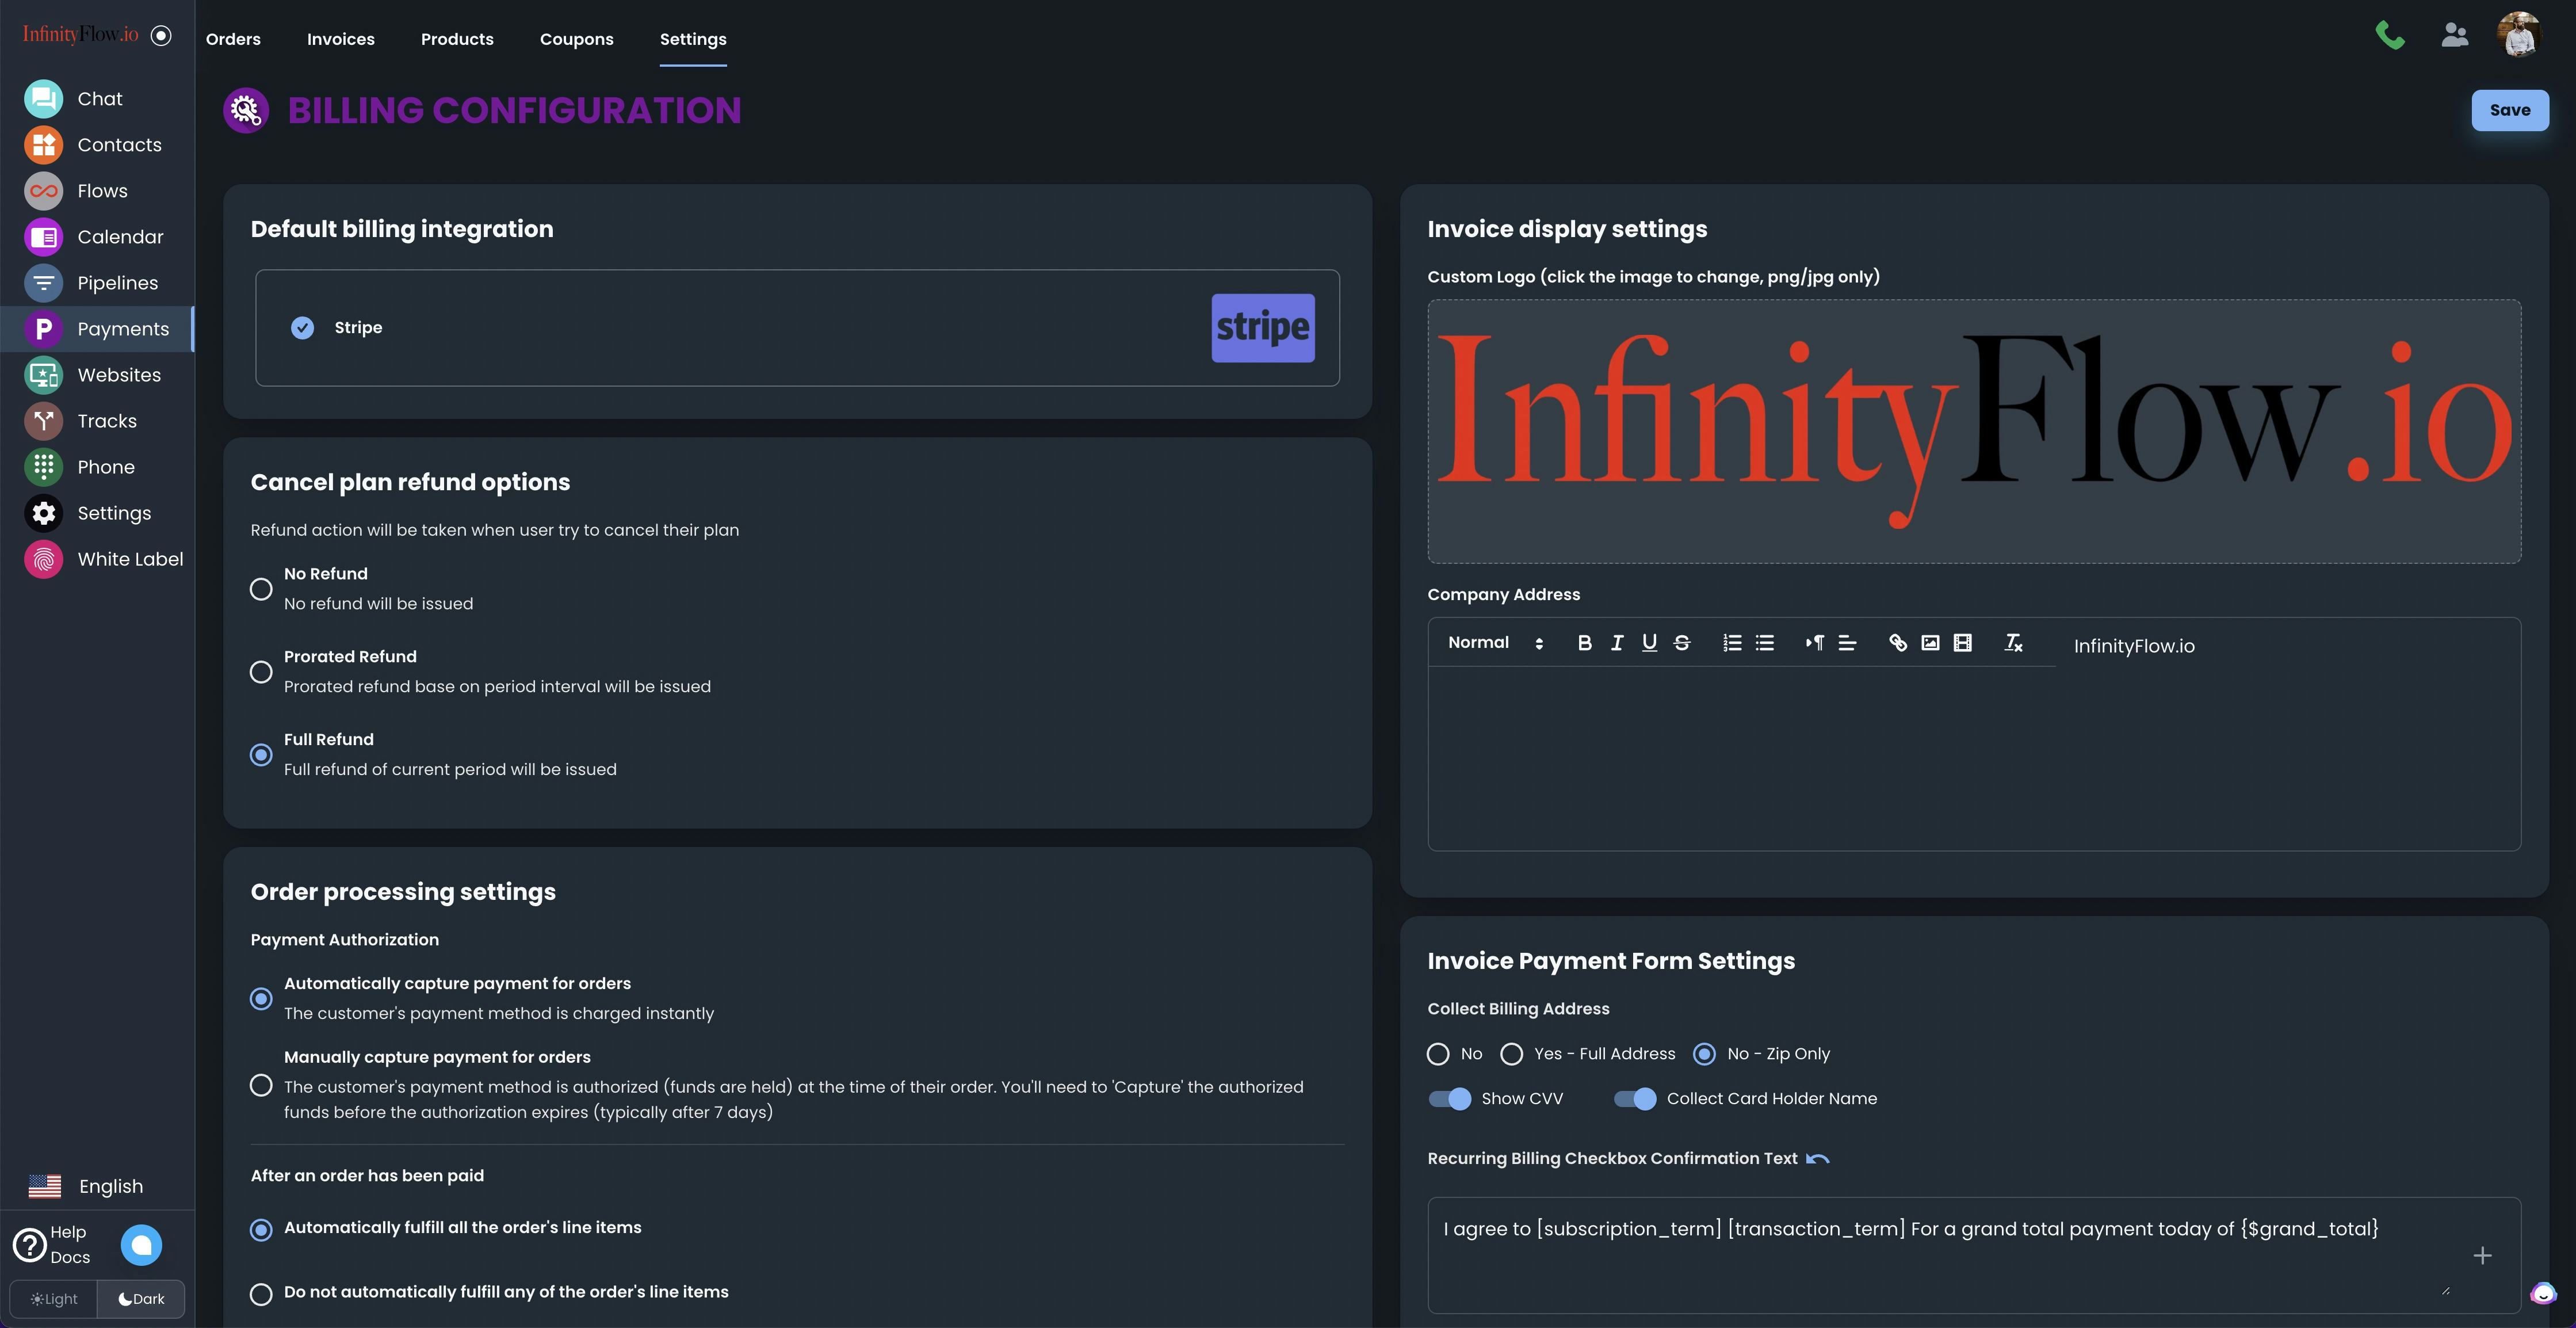Insert a link in the address editor
The image size is (2576, 1328).
(1897, 643)
